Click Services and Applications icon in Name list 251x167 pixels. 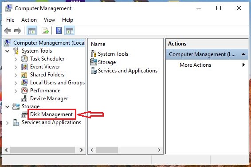pyautogui.click(x=94, y=71)
